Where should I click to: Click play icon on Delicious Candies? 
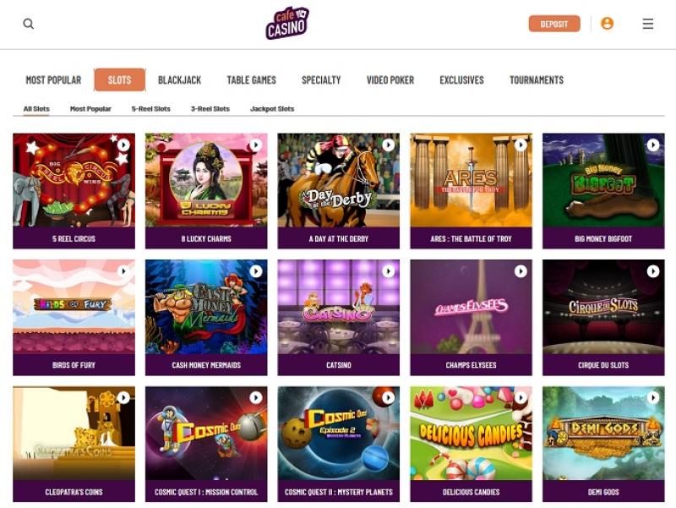[x=521, y=397]
